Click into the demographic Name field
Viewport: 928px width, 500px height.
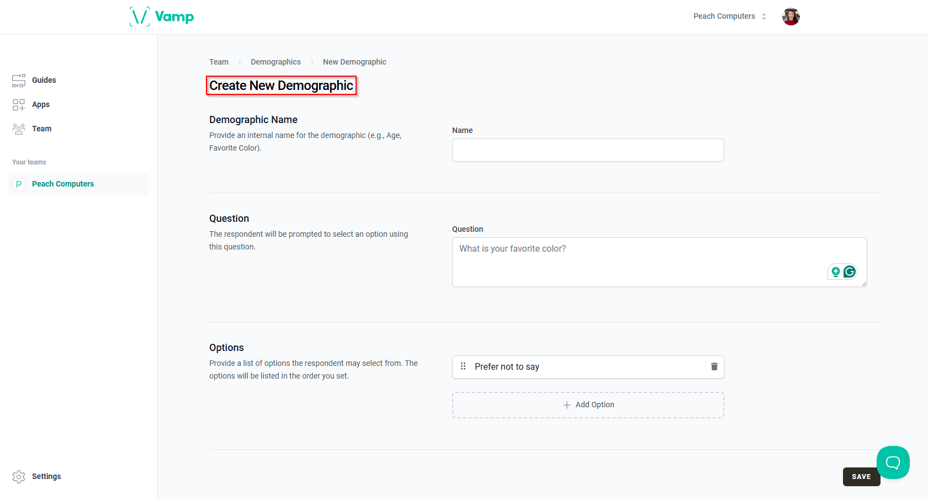coord(588,150)
